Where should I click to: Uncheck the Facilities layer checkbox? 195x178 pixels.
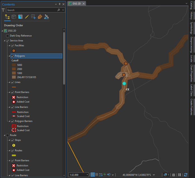(13, 46)
